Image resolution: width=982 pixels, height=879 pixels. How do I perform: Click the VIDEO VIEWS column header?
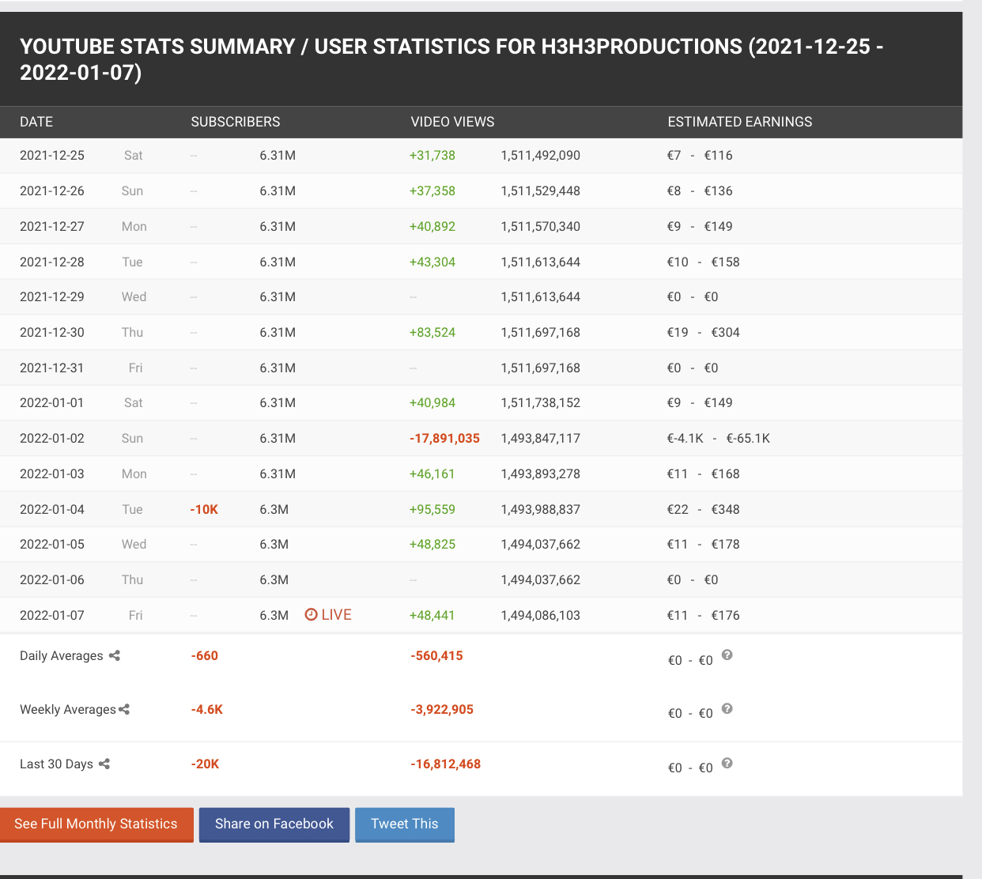pyautogui.click(x=452, y=122)
